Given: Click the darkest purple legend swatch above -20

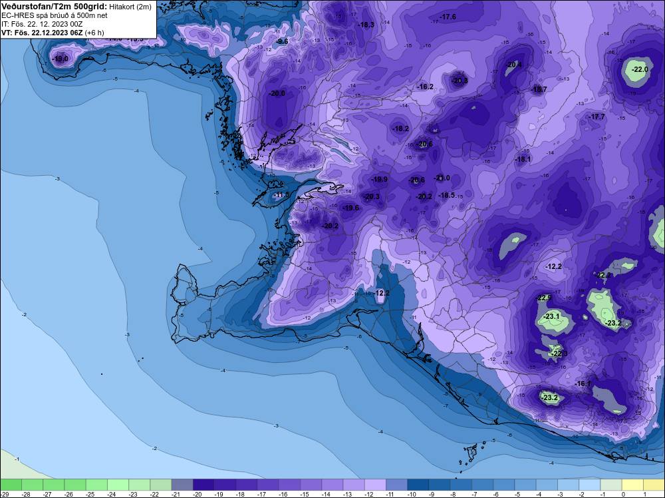Looking at the screenshot, I should click(x=203, y=485).
